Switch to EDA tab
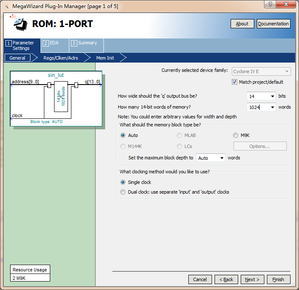 (x=55, y=45)
